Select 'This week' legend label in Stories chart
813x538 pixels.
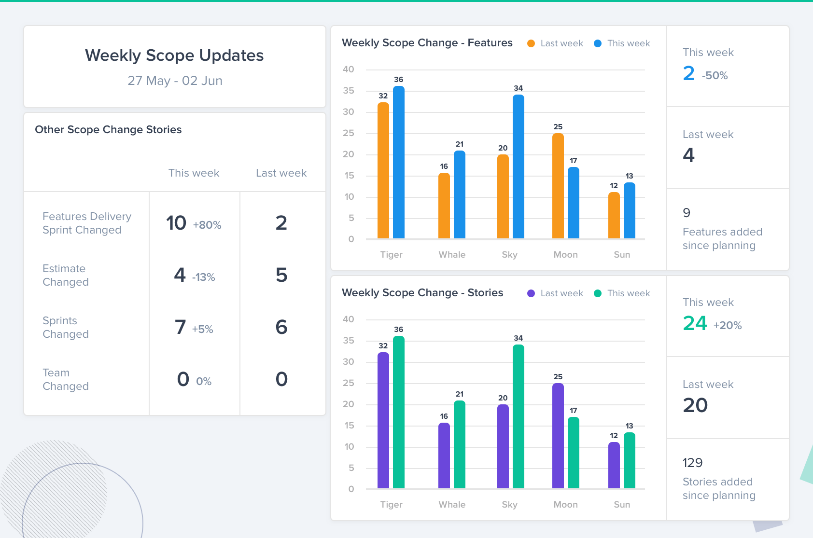pyautogui.click(x=629, y=293)
